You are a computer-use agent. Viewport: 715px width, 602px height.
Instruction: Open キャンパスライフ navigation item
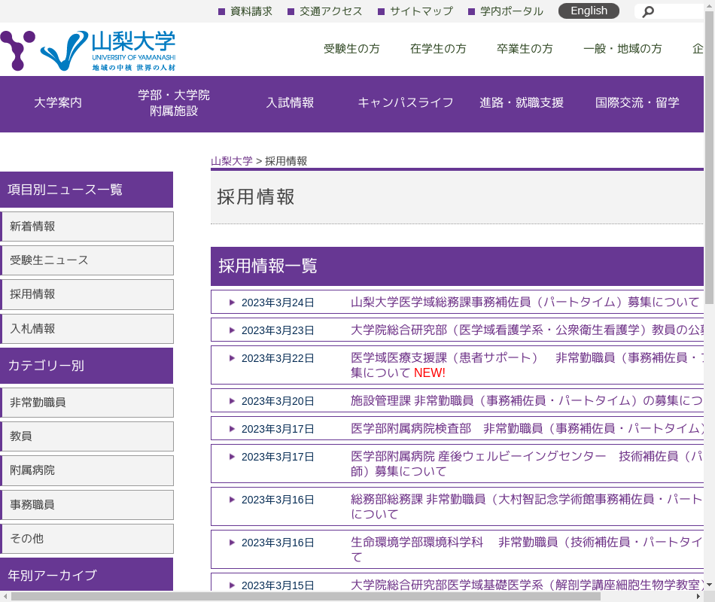[406, 103]
